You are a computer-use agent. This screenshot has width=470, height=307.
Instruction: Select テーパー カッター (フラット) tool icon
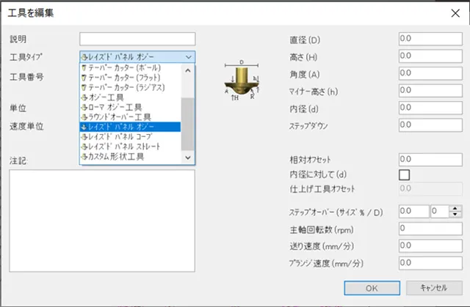[84, 78]
